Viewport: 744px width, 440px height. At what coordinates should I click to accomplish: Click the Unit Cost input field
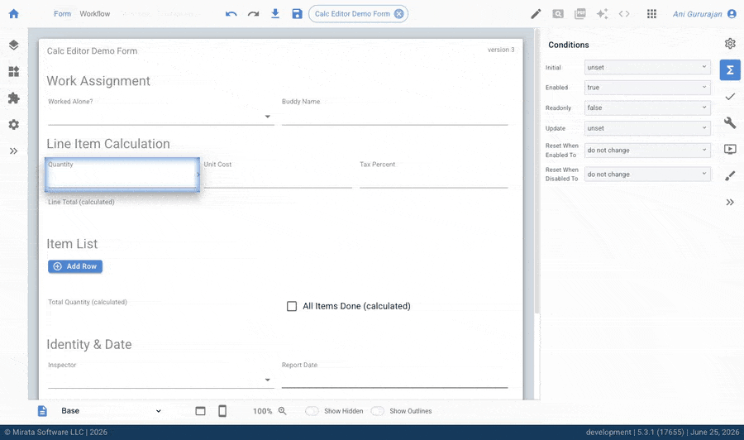[278, 179]
